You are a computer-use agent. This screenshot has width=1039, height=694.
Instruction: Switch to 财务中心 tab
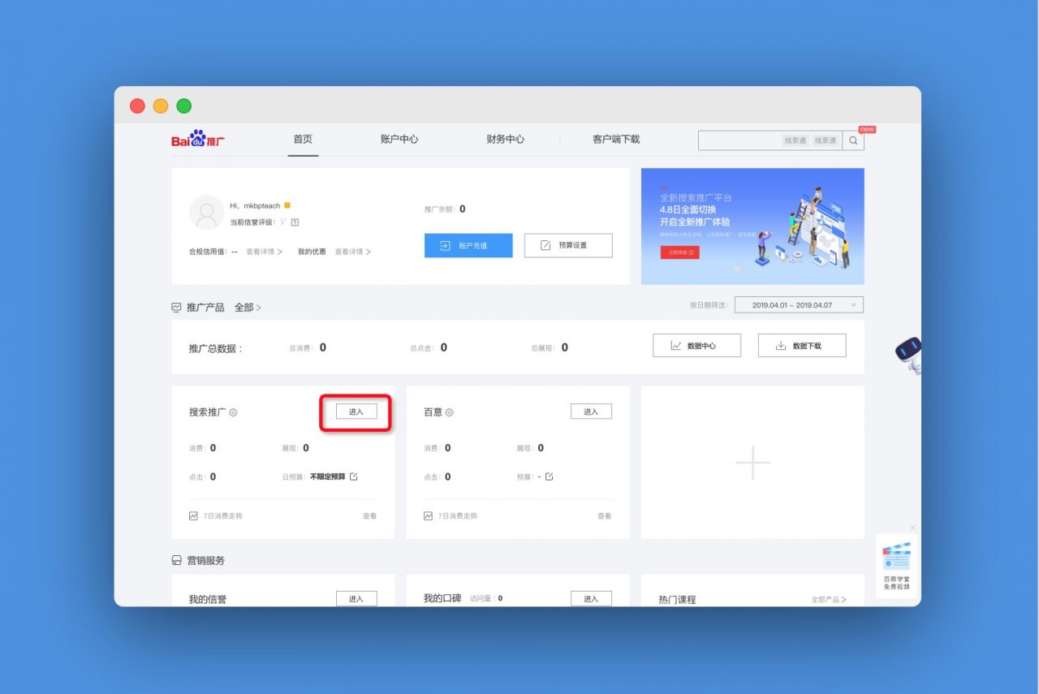505,140
